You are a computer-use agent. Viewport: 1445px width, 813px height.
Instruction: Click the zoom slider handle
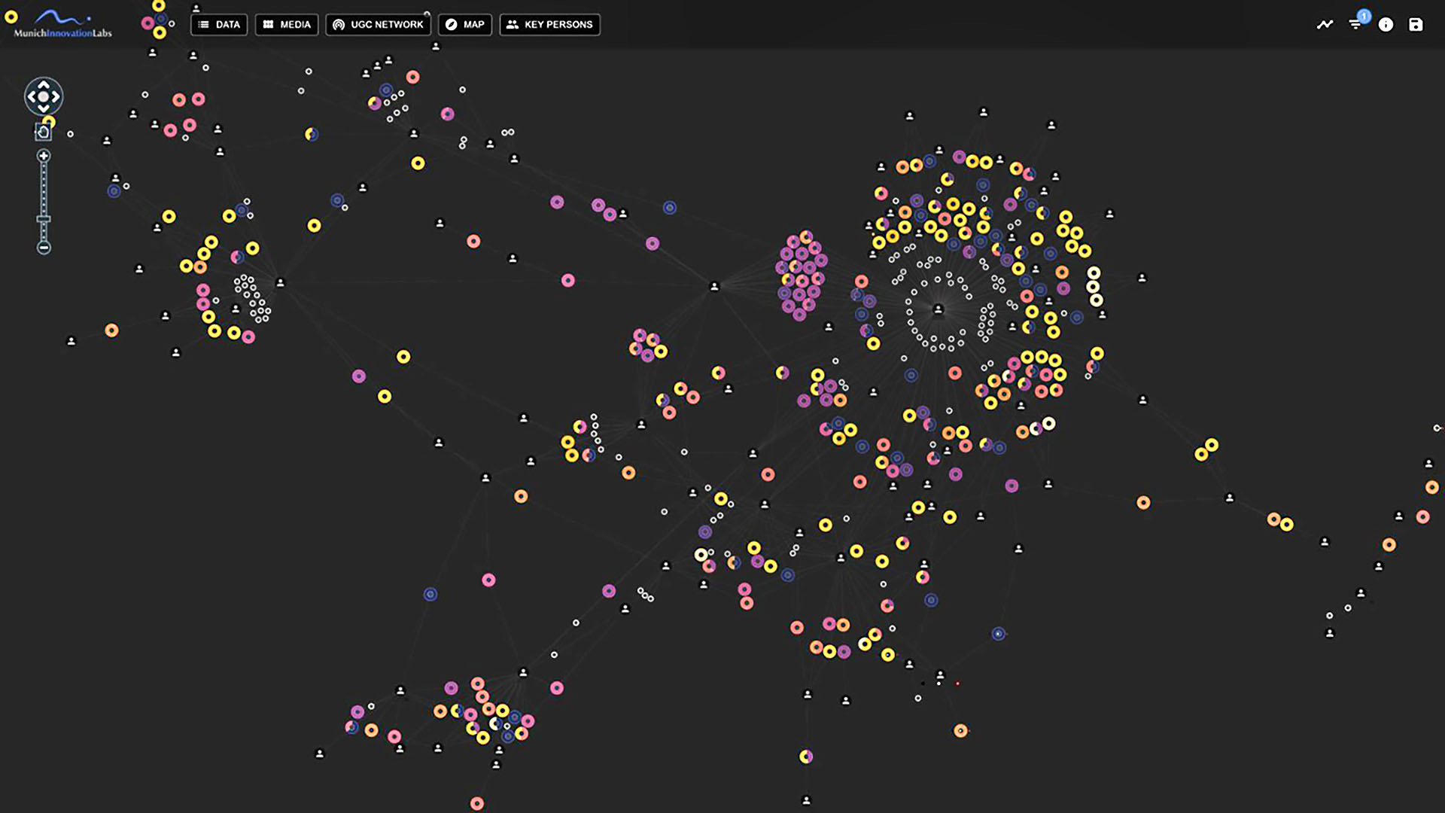pos(44,219)
